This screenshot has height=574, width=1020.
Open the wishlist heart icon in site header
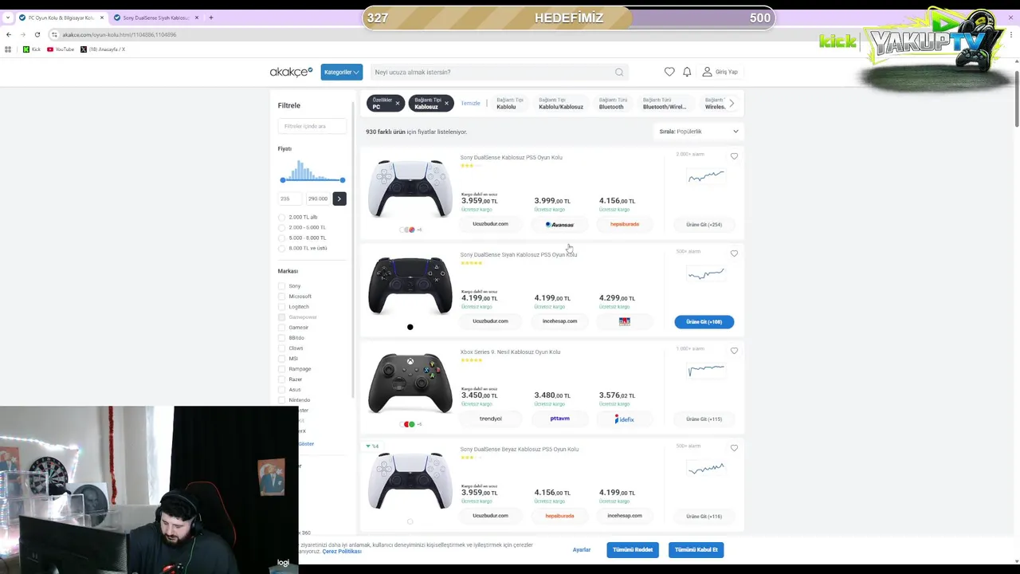click(x=669, y=72)
